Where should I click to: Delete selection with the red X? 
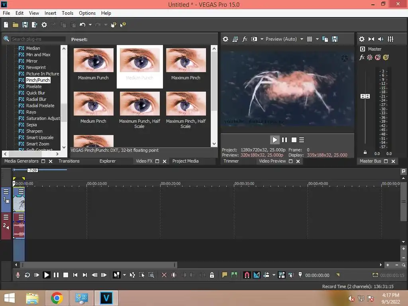(164, 275)
